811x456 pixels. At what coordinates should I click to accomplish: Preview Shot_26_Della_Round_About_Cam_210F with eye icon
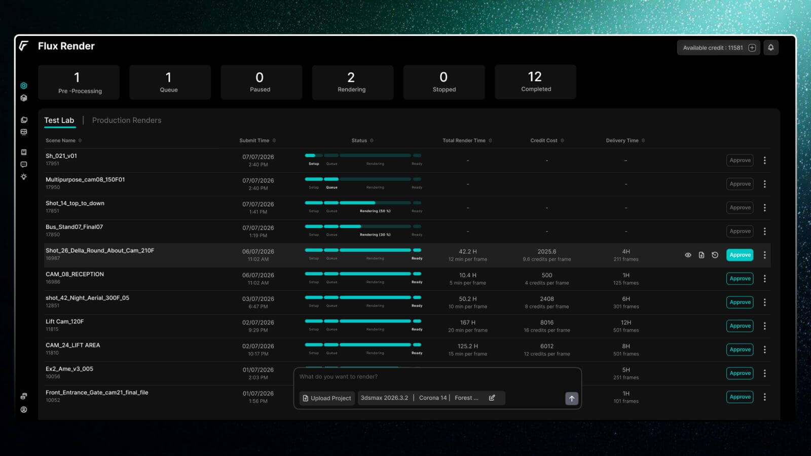(x=688, y=255)
